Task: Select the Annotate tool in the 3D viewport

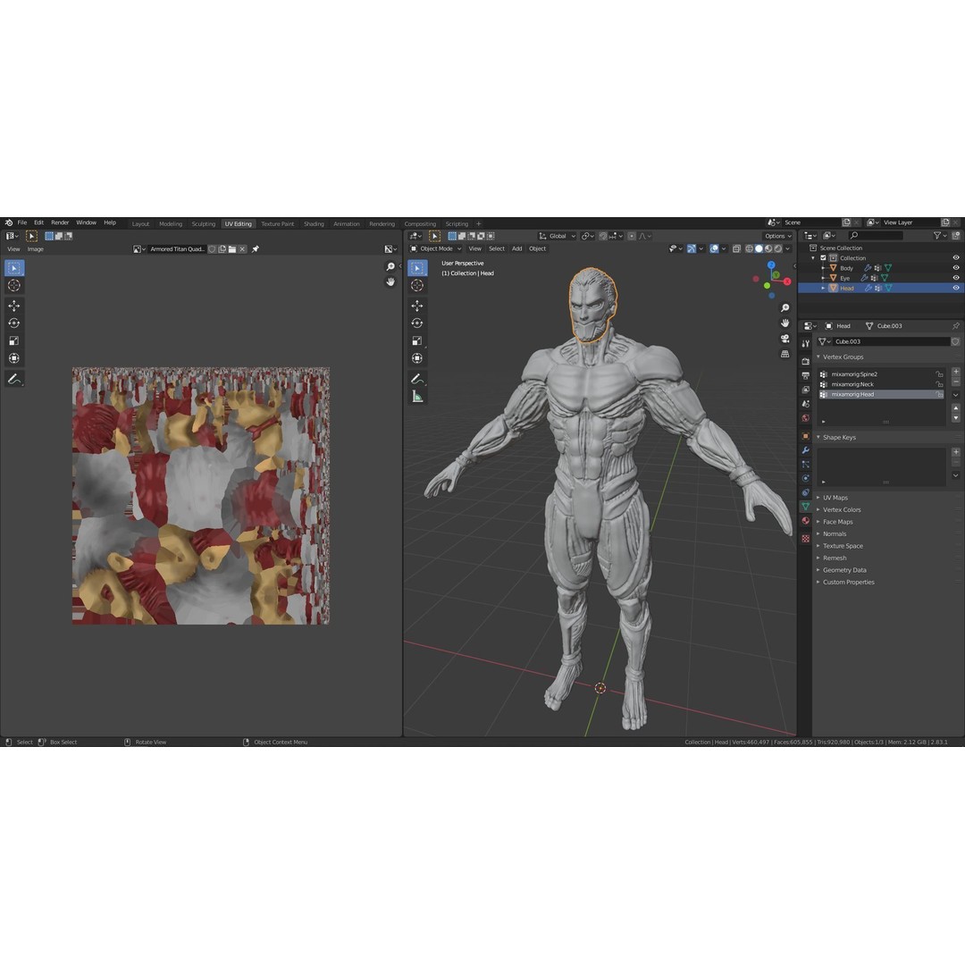Action: [x=417, y=379]
